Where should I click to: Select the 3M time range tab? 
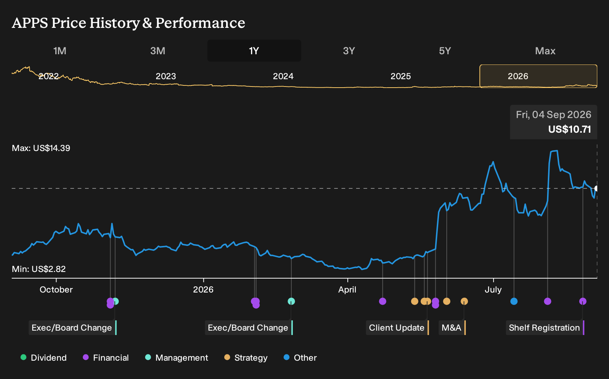click(158, 51)
